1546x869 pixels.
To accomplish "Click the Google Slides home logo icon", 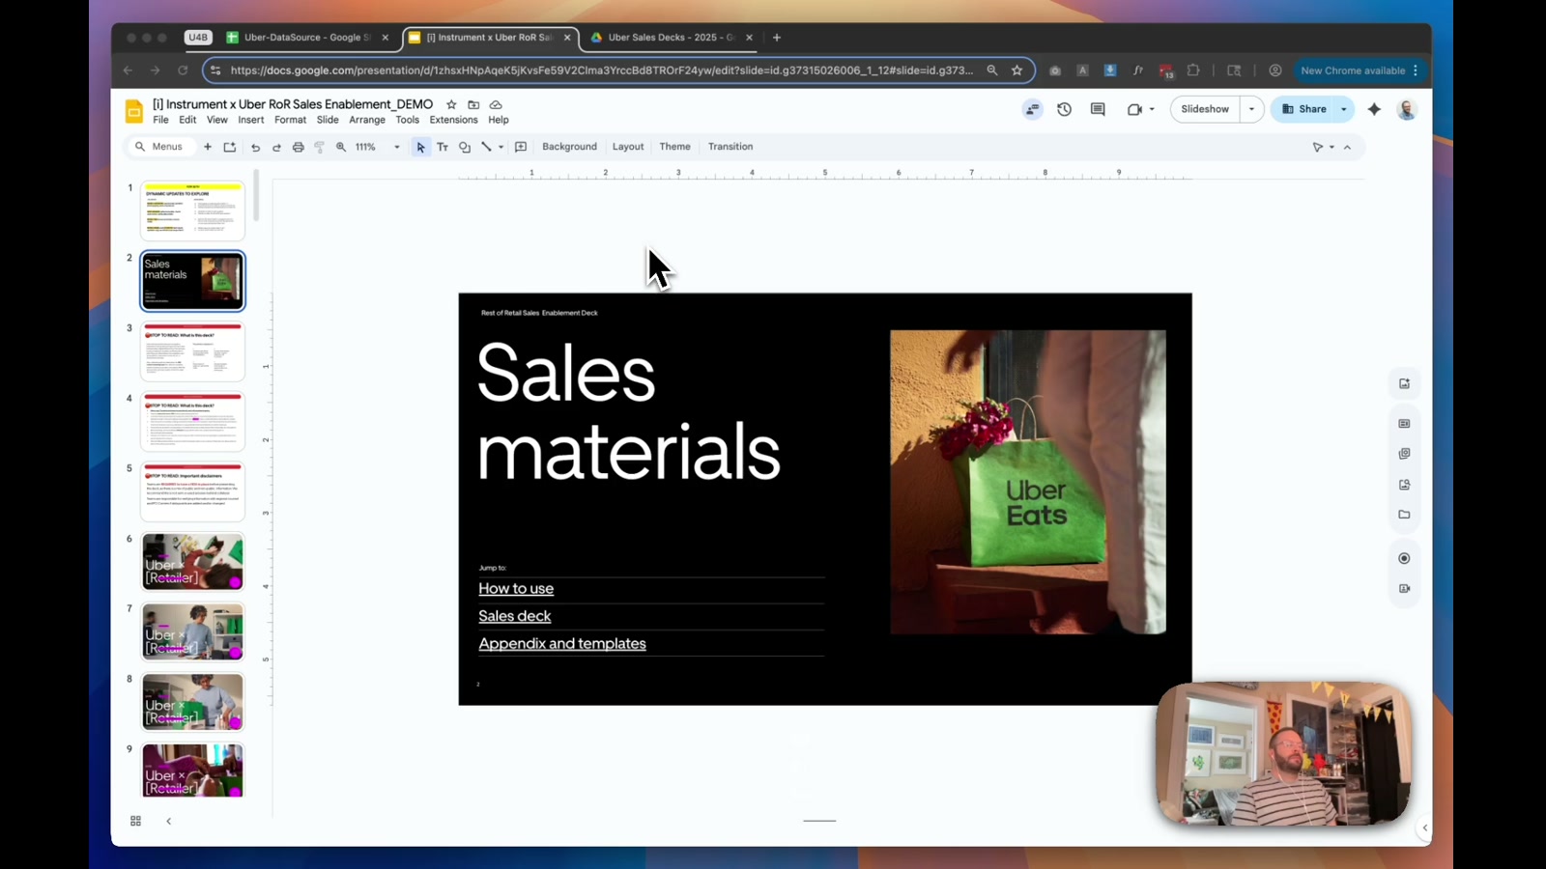I will [134, 111].
